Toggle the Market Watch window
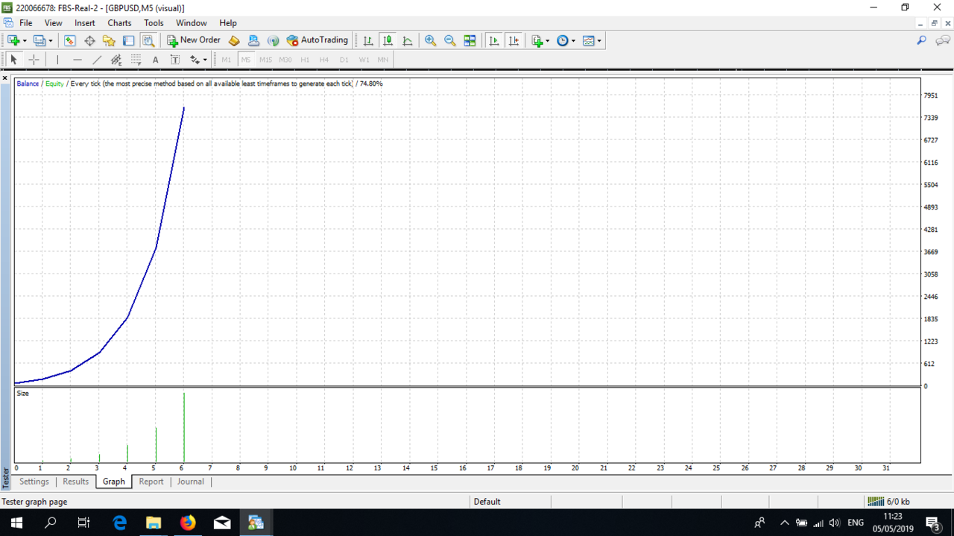Viewport: 954px width, 536px height. [x=70, y=40]
